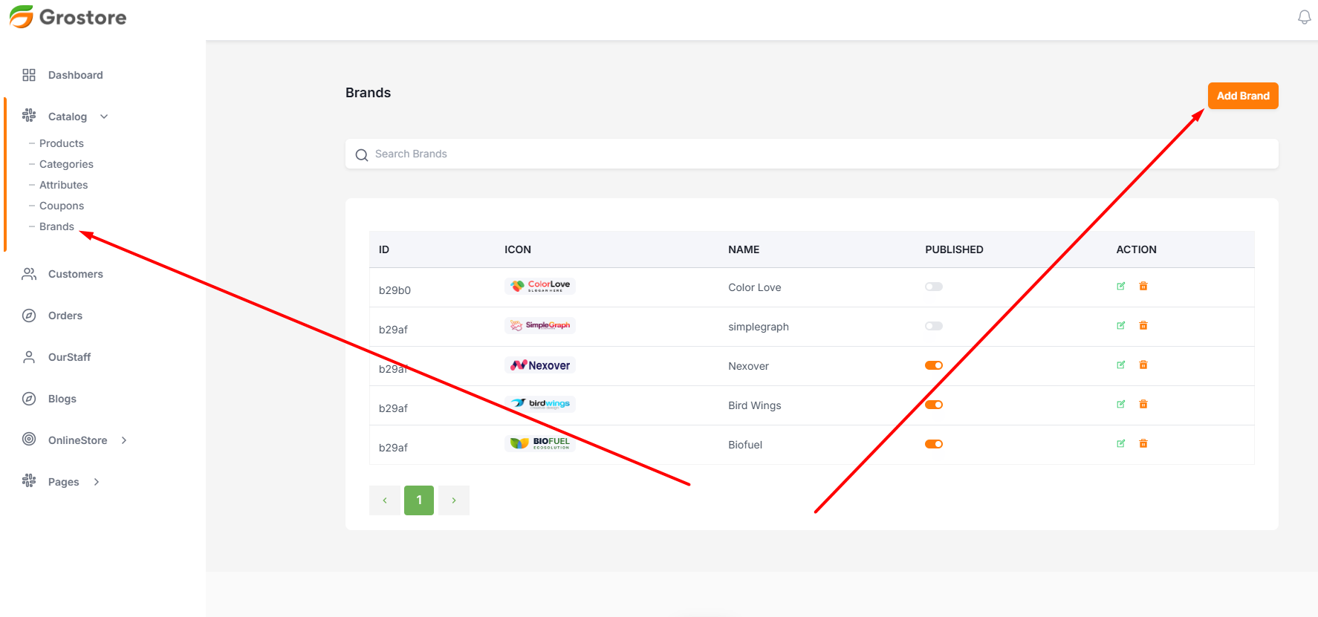This screenshot has height=617, width=1318.
Task: Go to Customers in the sidebar
Action: tap(75, 274)
